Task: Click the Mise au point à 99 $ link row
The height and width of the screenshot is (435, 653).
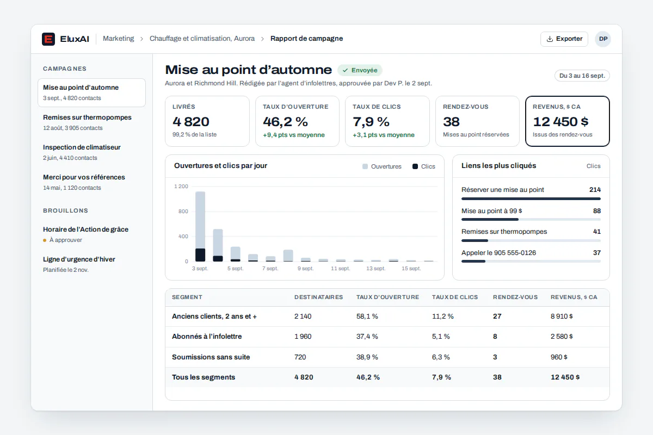Action: tap(531, 214)
